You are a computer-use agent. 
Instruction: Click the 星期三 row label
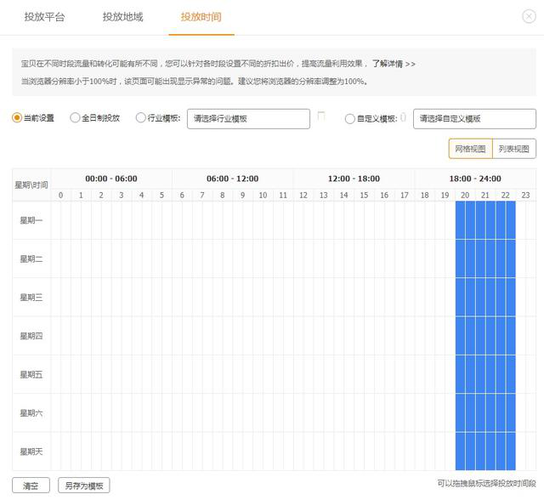pos(31,298)
